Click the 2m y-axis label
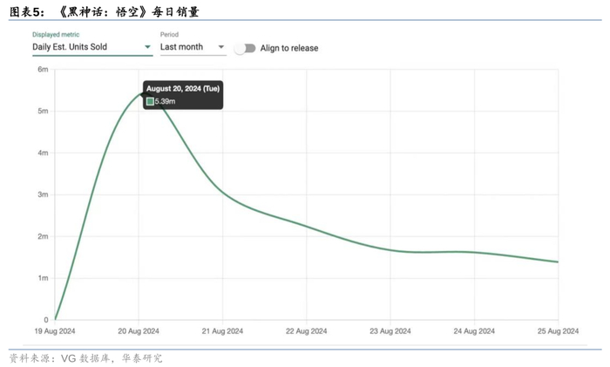 (x=43, y=236)
